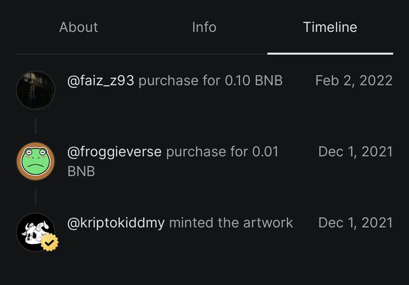The width and height of the screenshot is (409, 285).
Task: Click the connector line below froggieverse's avatar
Action: pos(35,197)
